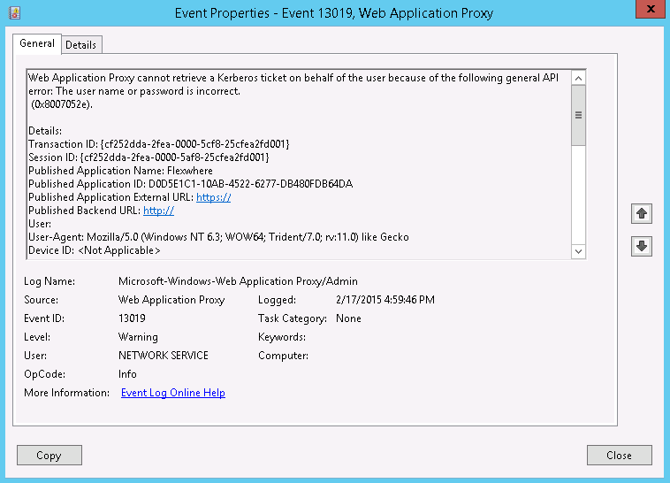The height and width of the screenshot is (483, 670).
Task: Open Event Log Online Help link
Action: (x=172, y=393)
